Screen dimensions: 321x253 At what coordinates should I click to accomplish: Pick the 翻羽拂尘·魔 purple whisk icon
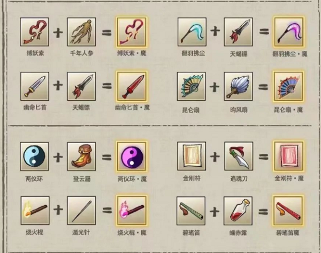click(x=289, y=32)
